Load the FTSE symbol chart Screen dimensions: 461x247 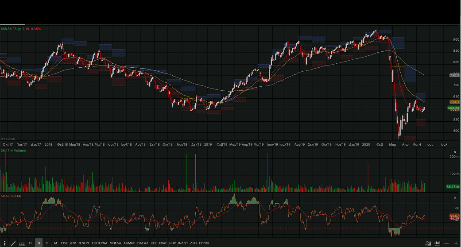65,243
